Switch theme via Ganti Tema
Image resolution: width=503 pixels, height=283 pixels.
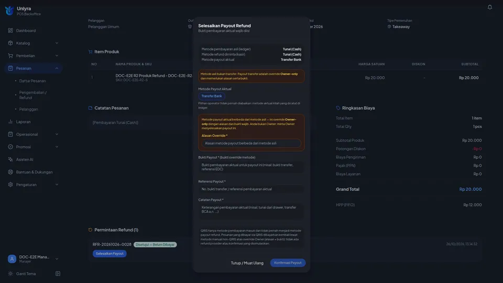(x=26, y=274)
